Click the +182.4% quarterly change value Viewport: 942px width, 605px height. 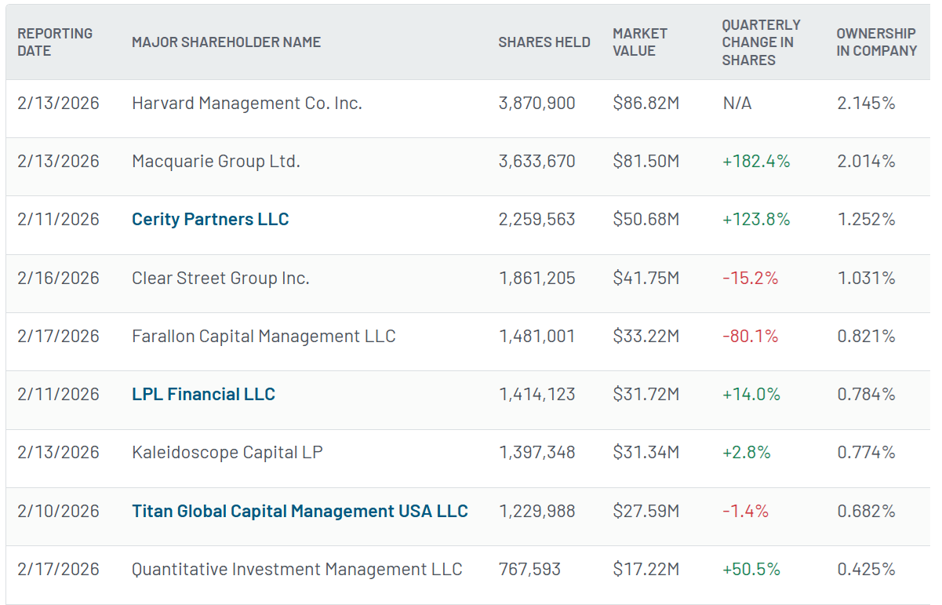click(x=755, y=161)
